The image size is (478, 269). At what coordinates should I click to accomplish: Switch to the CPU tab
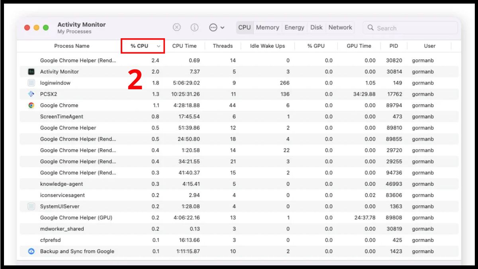click(x=245, y=27)
